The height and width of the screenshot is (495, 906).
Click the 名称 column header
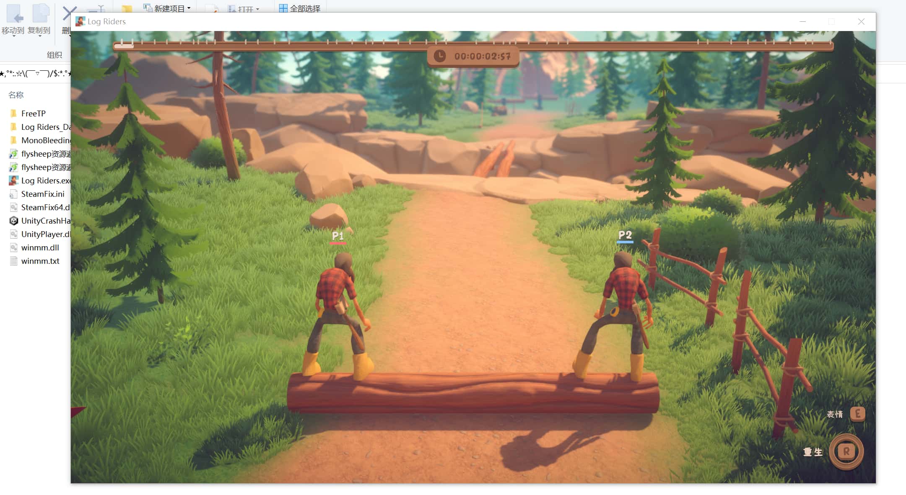coord(16,95)
